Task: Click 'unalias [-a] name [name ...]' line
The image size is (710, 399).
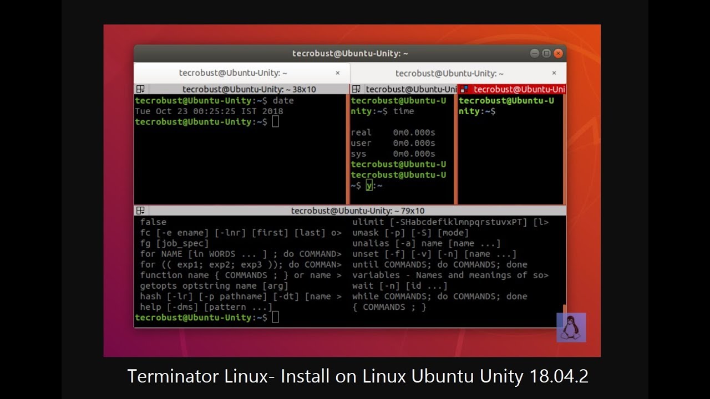Action: pyautogui.click(x=427, y=243)
